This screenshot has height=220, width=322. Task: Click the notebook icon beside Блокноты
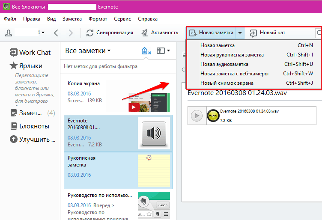pyautogui.click(x=14, y=126)
